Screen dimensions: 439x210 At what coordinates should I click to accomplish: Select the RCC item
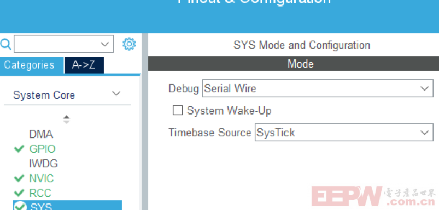(x=40, y=193)
